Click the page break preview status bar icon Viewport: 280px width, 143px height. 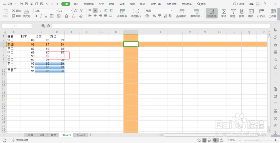(210, 140)
